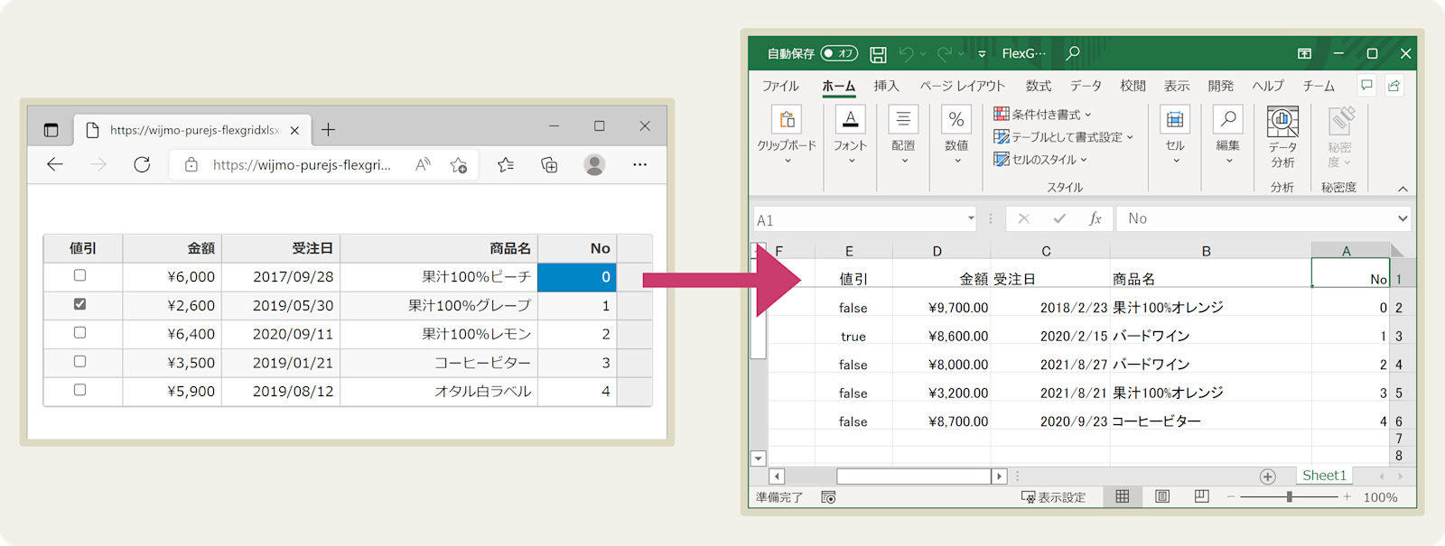
Task: Toggle the 自動保存 AutoSave switch
Action: coord(839,53)
